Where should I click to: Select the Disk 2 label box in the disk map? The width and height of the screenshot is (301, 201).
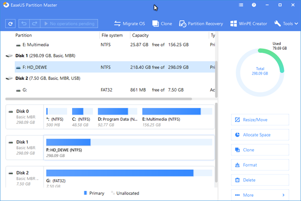(x=24, y=177)
